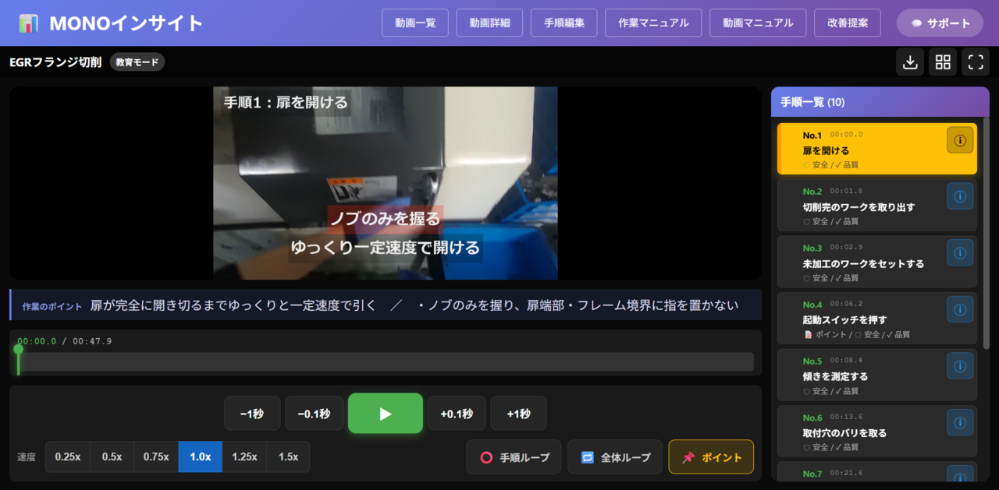Open info for step No.6 取付穴のバリを取る
This screenshot has width=999, height=490.
960,422
